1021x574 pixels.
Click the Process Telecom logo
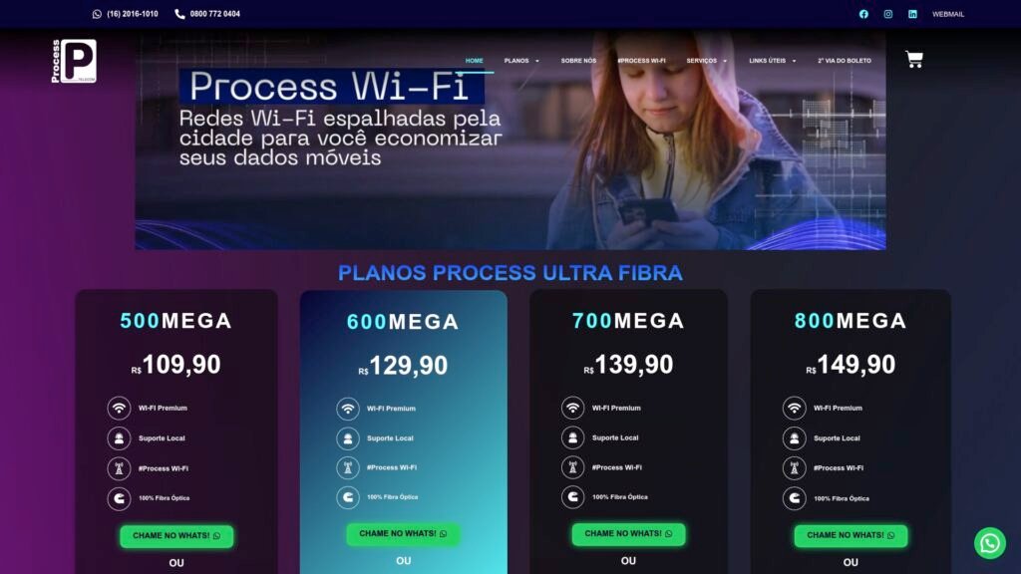[74, 61]
